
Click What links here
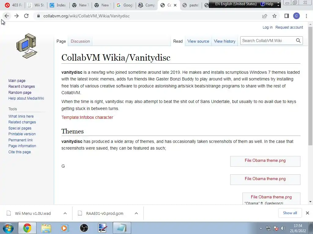(x=21, y=116)
